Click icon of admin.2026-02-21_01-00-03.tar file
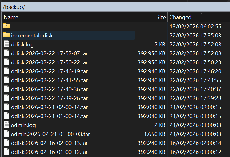Screen dimensions: 230x157 pos(7,134)
